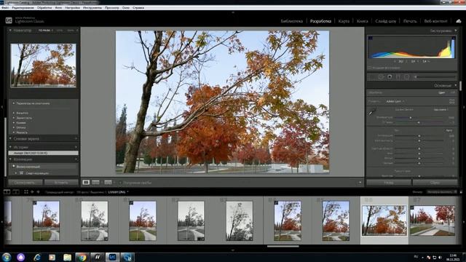This screenshot has height=262, width=466.
Task: Add a new collection with the plus icon
Action: point(76,159)
